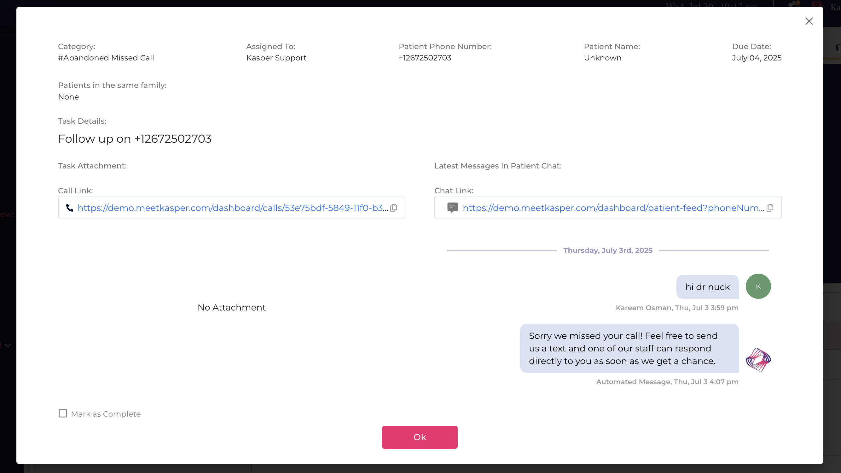Click the Mark as Complete label text
This screenshot has height=473, width=841.
click(x=106, y=414)
